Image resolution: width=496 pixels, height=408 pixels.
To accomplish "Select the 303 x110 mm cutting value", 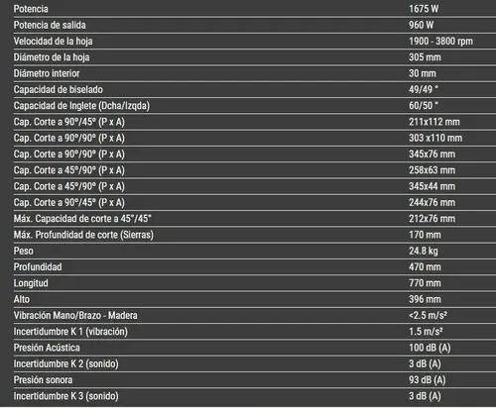I will [x=435, y=138].
